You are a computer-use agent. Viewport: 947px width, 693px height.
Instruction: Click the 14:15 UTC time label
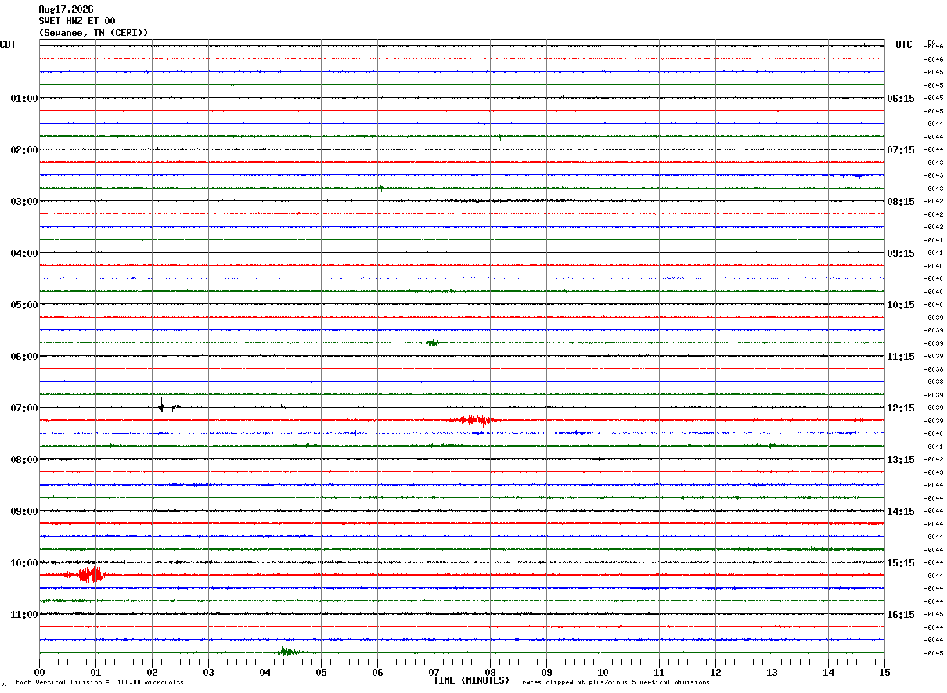tap(901, 512)
